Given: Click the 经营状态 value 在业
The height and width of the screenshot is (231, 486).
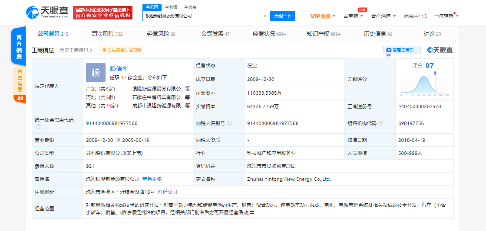Looking at the screenshot, I should [x=252, y=65].
